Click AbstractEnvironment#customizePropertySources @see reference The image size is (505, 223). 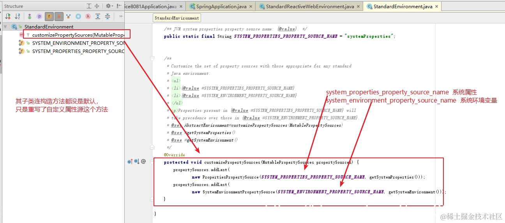pos(263,125)
